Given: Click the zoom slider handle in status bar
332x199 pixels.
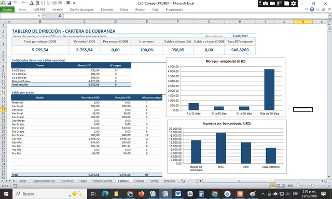Looking at the screenshot, I should pyautogui.click(x=312, y=186).
